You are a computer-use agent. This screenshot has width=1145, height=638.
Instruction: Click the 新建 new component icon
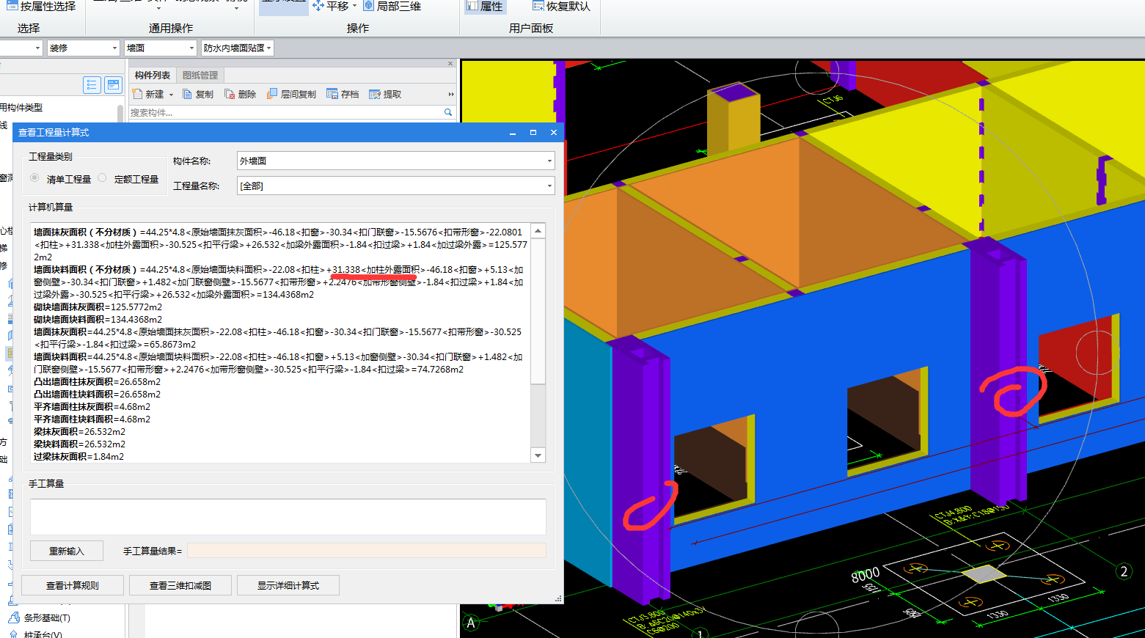(137, 94)
